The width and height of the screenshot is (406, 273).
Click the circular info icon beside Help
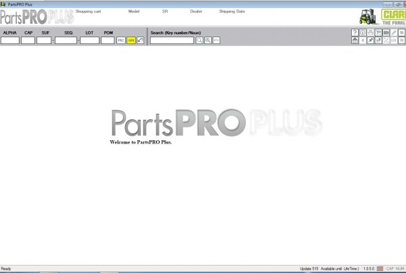[x=363, y=33]
